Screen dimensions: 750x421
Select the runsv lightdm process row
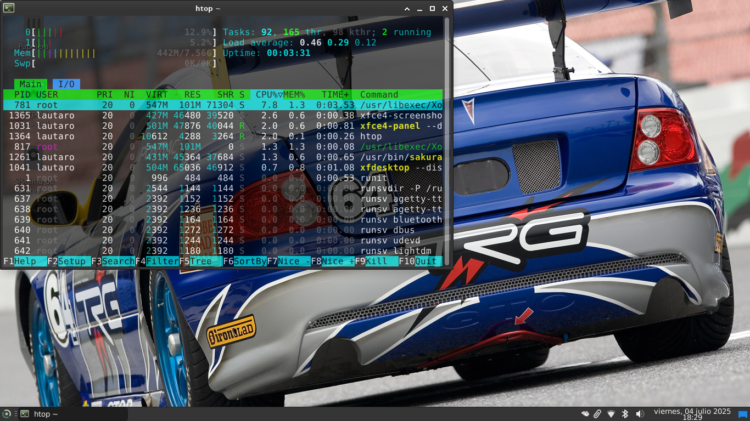pos(223,251)
